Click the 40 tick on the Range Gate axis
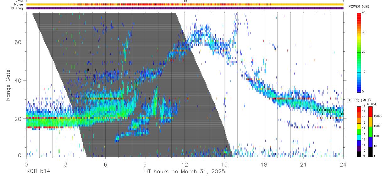The height and width of the screenshot is (178, 386). 18,80
